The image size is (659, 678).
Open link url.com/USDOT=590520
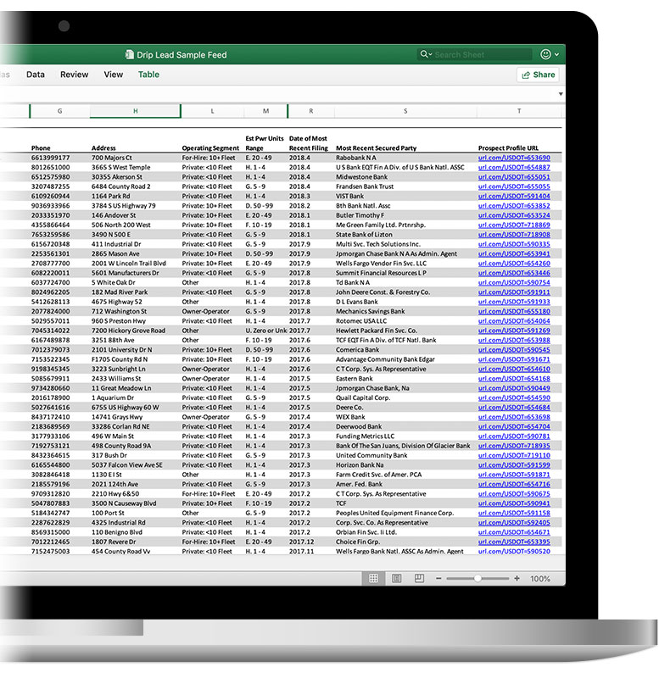tap(514, 552)
